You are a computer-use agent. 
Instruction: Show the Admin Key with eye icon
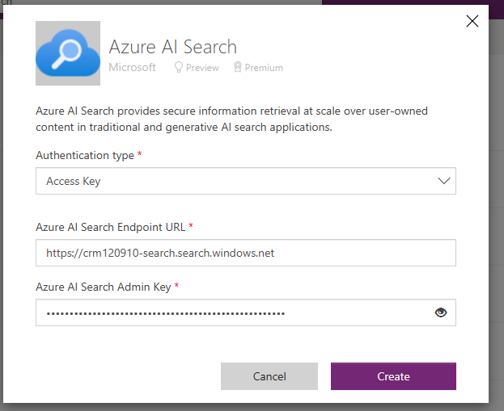click(x=441, y=312)
